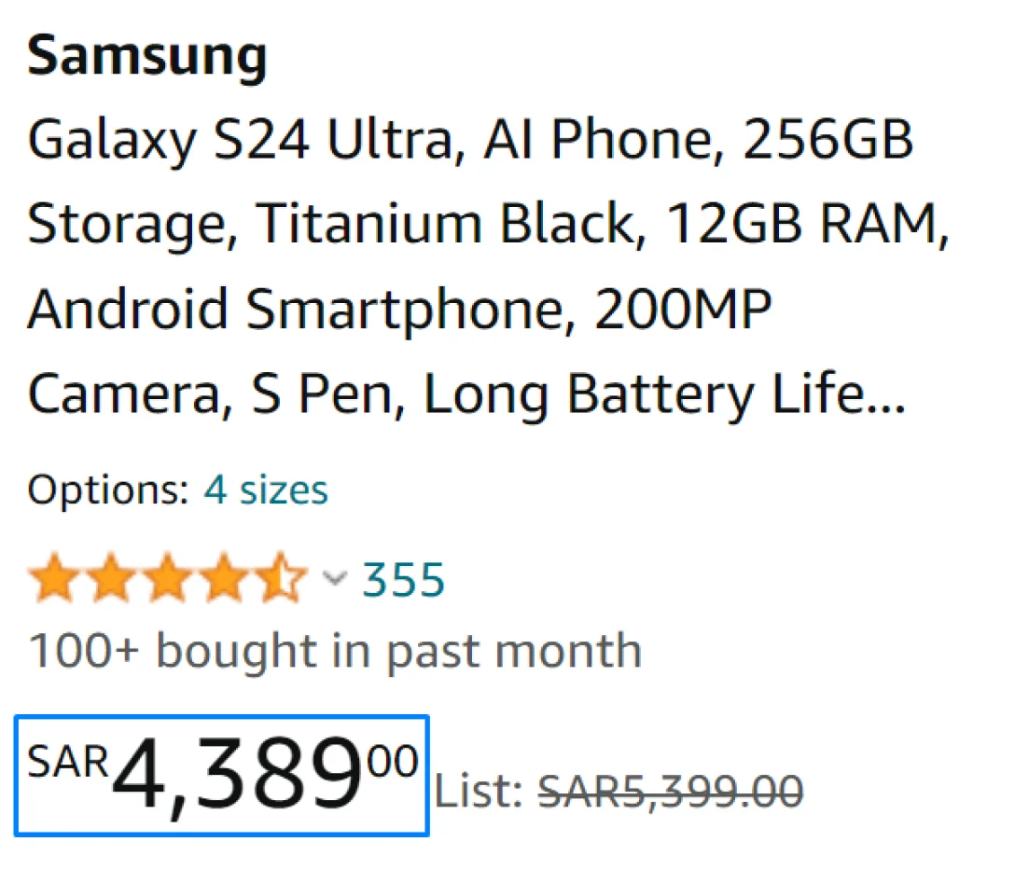
Task: Click the 100+ bought in past month text
Action: click(334, 650)
